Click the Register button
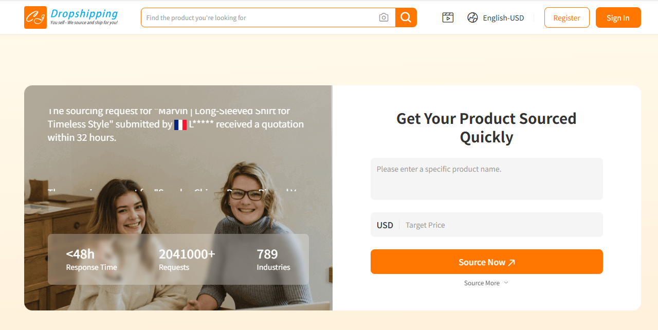658x330 pixels. pyautogui.click(x=566, y=17)
